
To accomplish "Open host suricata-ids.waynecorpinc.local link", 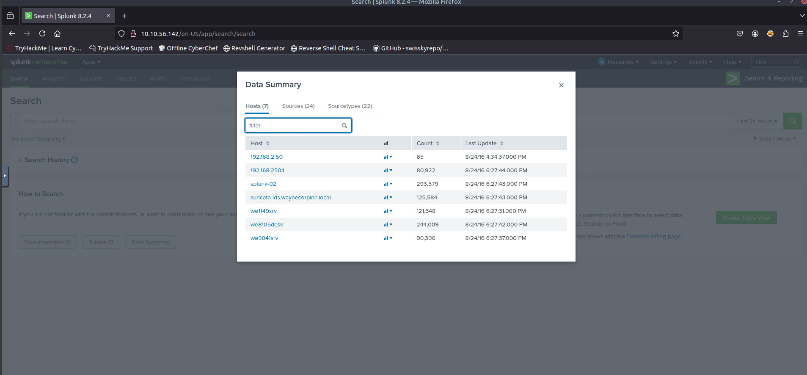I will coord(291,198).
